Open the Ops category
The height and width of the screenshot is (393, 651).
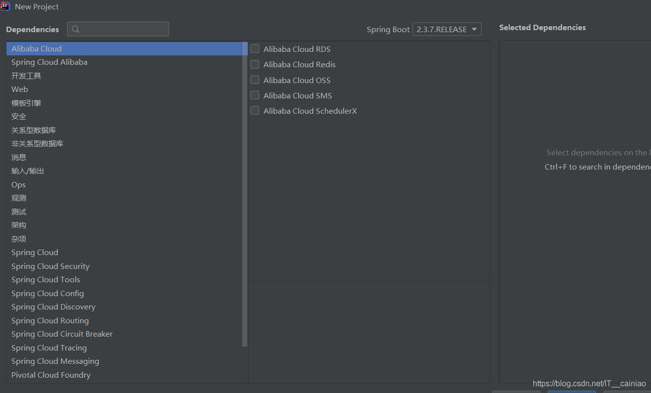(x=124, y=184)
